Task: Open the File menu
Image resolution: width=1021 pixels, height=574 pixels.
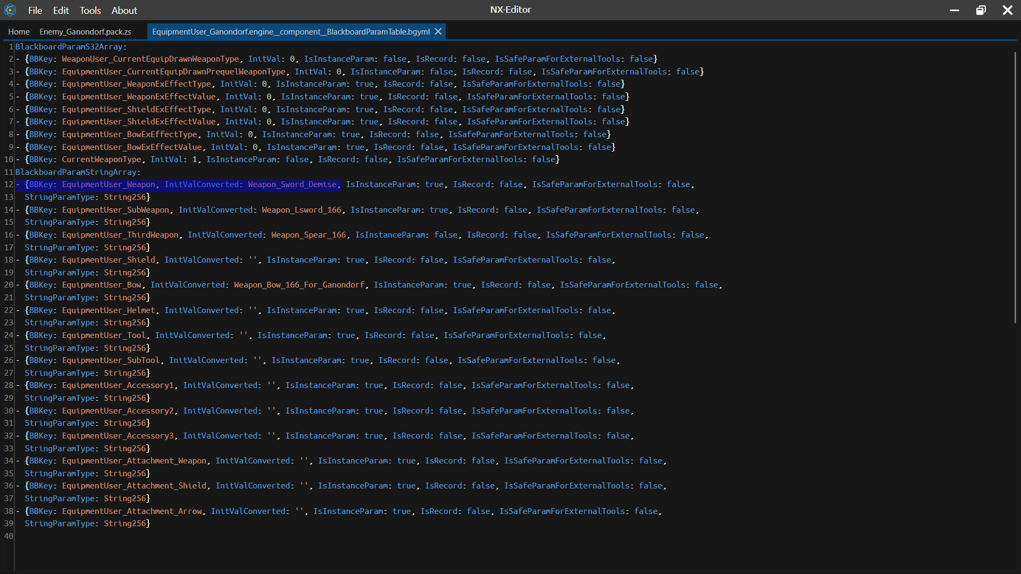Action: pyautogui.click(x=35, y=11)
